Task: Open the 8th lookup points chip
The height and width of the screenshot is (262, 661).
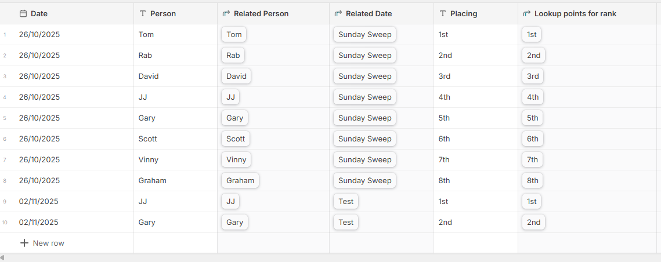Action: click(x=532, y=181)
